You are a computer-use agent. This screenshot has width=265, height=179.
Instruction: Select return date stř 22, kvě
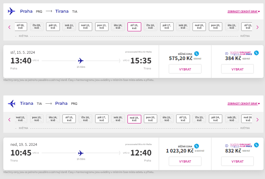(x=183, y=119)
